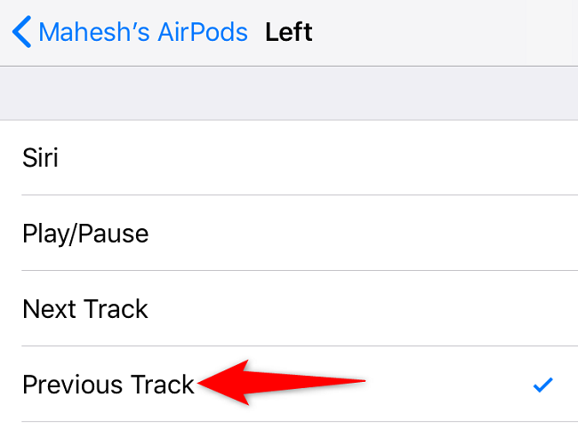The height and width of the screenshot is (429, 578).
Task: Choose Play/Pause as the double-tap action
Action: (x=85, y=234)
